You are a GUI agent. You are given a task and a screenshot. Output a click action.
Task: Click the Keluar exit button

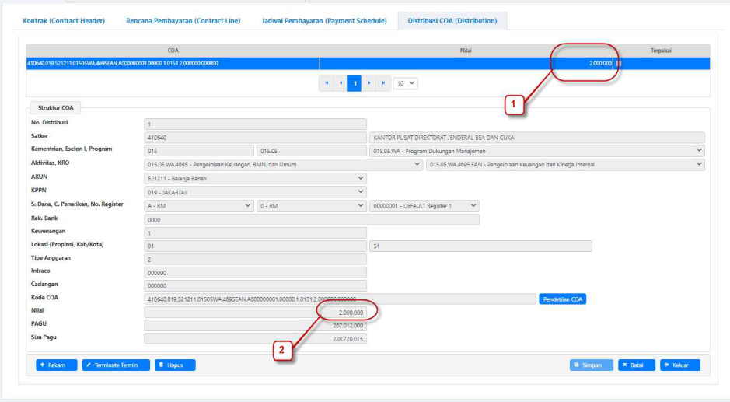680,365
